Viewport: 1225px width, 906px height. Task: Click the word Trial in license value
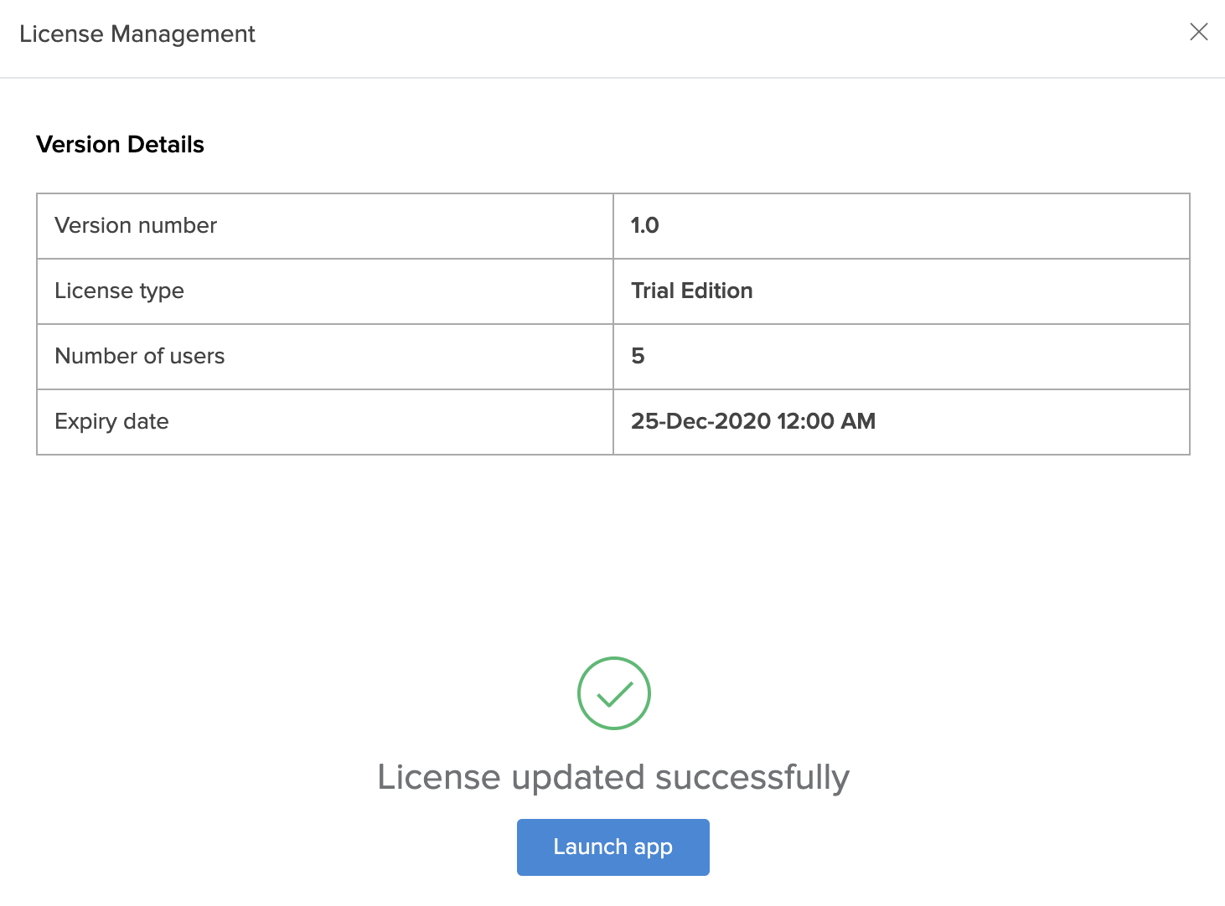653,291
